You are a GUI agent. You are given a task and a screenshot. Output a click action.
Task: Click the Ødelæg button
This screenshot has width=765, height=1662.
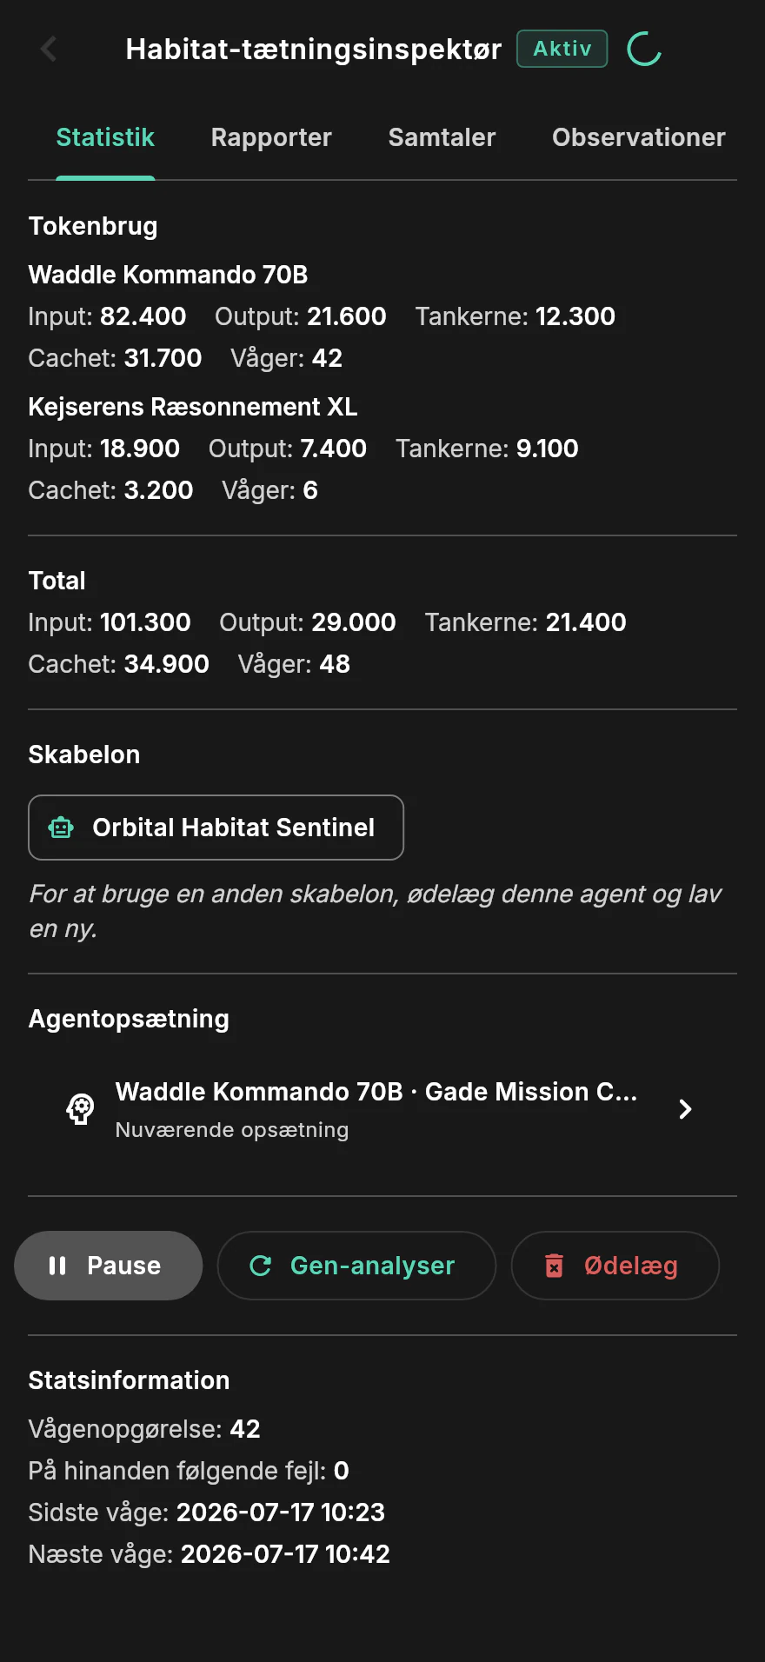click(615, 1266)
